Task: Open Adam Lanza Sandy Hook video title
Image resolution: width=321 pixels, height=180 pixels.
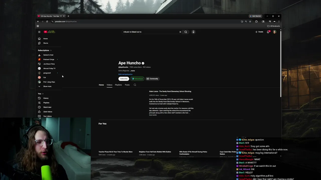Action: tap(170, 91)
